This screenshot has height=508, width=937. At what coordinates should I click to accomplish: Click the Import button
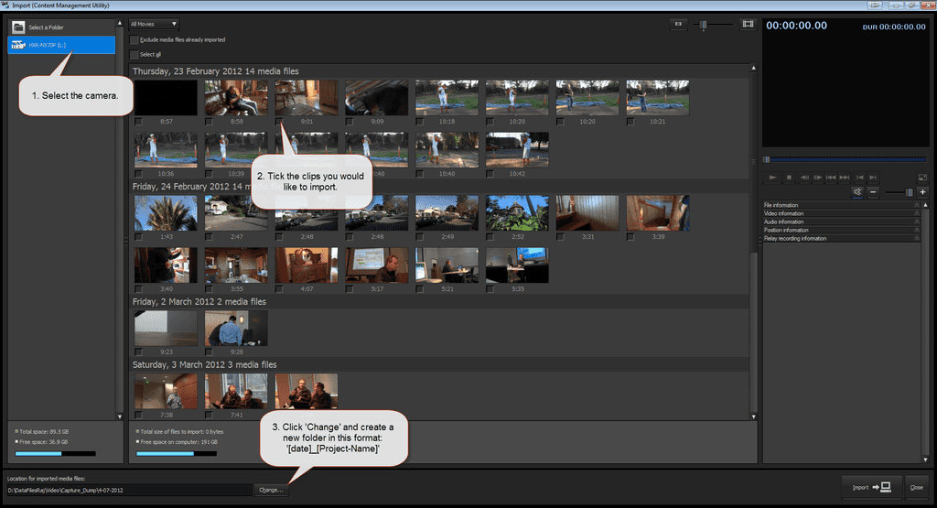pos(870,487)
